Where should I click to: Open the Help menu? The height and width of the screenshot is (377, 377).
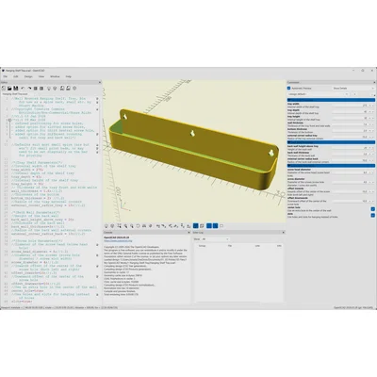click(68, 76)
